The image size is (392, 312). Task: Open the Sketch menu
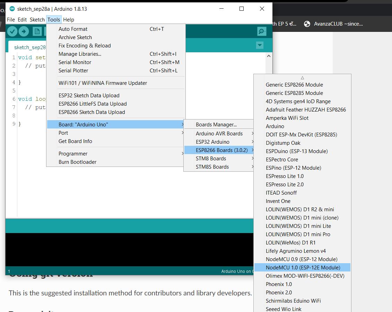click(37, 20)
